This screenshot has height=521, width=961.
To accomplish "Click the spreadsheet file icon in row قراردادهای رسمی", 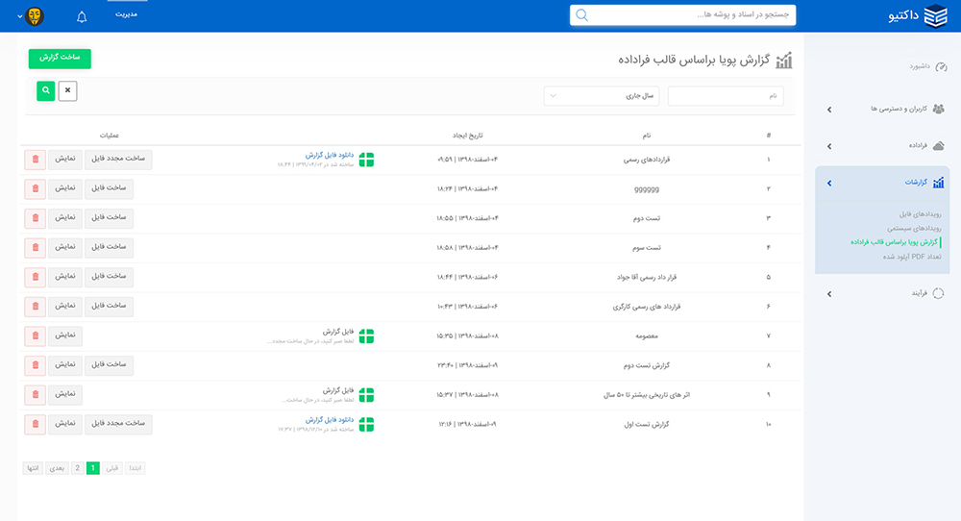I will pos(366,160).
